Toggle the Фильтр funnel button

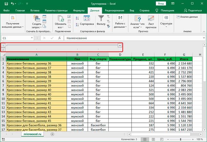(101, 20)
